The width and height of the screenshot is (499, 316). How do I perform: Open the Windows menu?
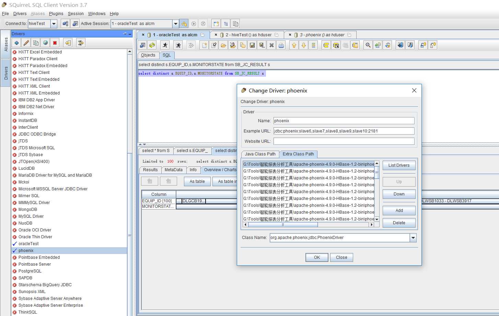click(x=97, y=14)
